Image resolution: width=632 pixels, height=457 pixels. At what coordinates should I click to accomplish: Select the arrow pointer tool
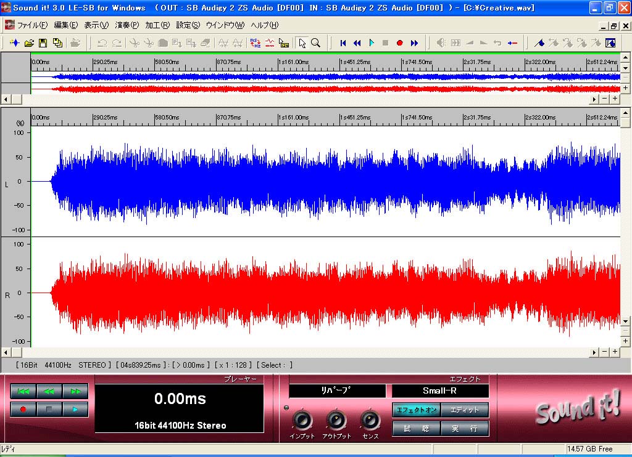coord(302,43)
